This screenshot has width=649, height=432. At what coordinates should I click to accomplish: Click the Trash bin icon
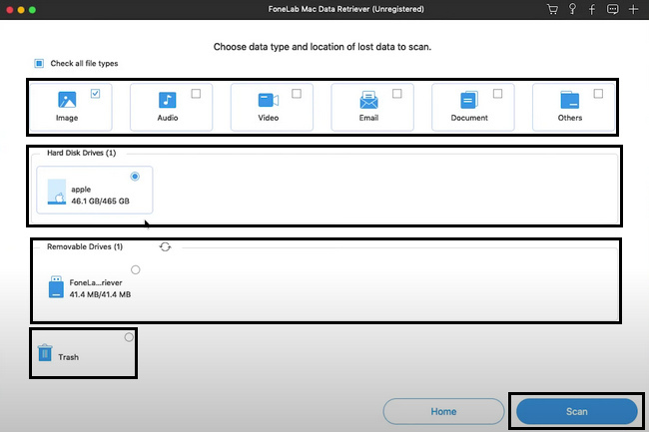45,352
